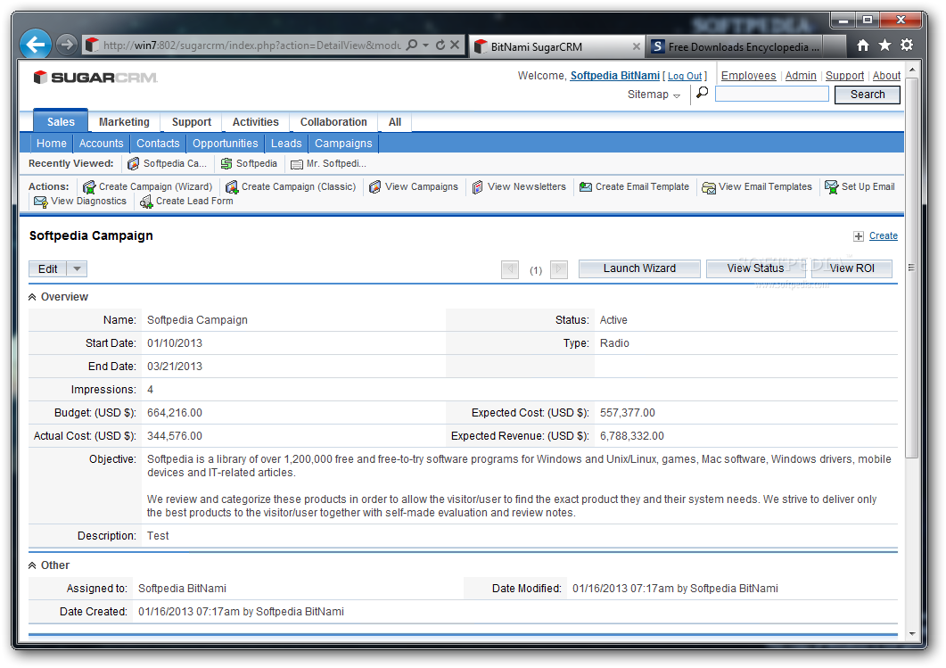Open the Employees link
The image size is (946, 668).
[x=749, y=76]
